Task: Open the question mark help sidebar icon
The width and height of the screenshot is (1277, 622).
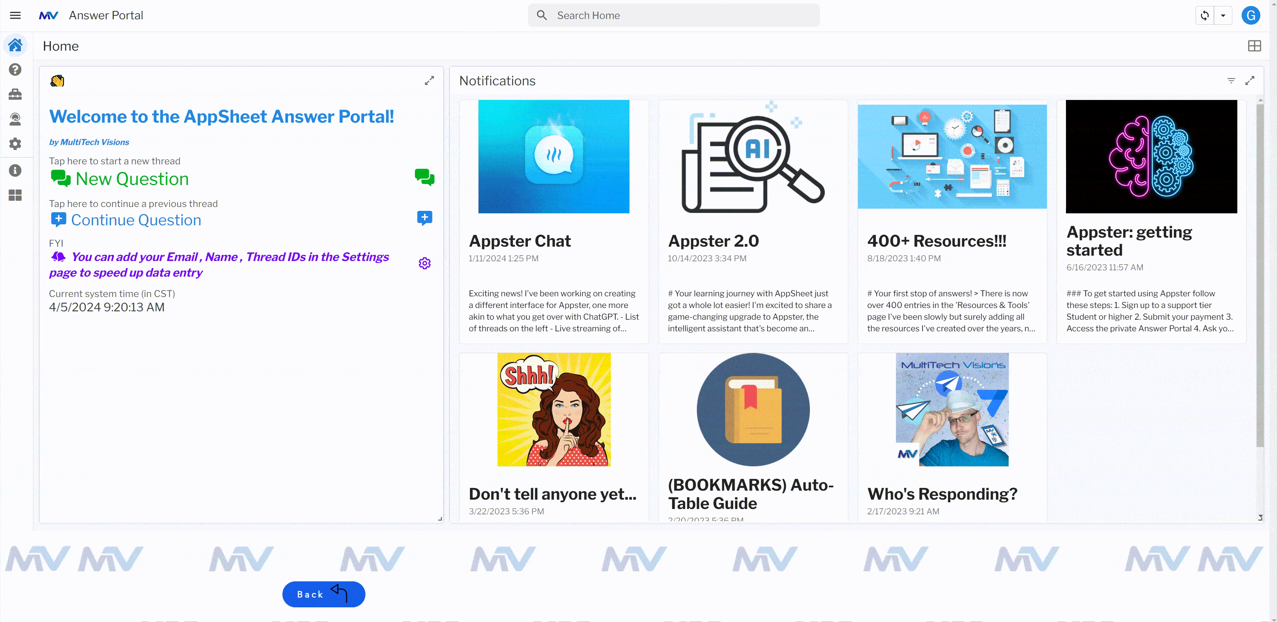Action: (15, 69)
